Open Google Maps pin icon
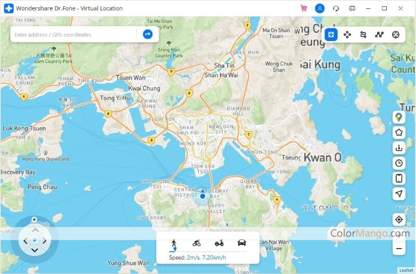 399,117
